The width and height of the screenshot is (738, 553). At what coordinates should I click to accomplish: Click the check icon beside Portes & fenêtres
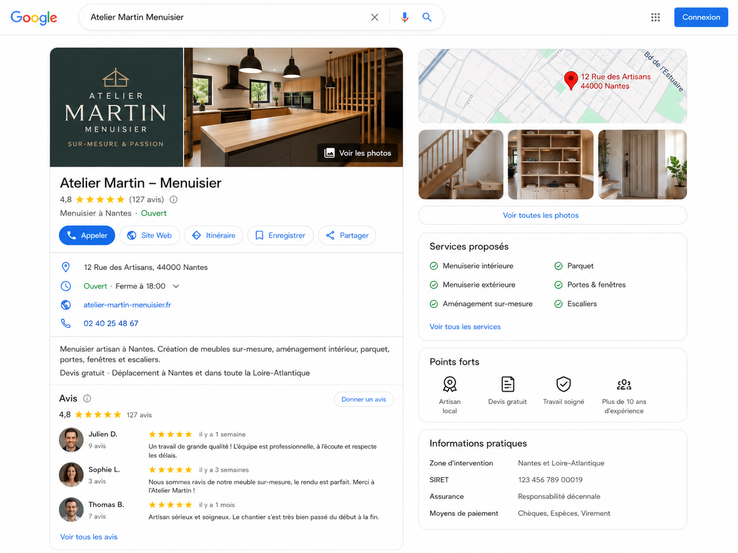pos(559,285)
